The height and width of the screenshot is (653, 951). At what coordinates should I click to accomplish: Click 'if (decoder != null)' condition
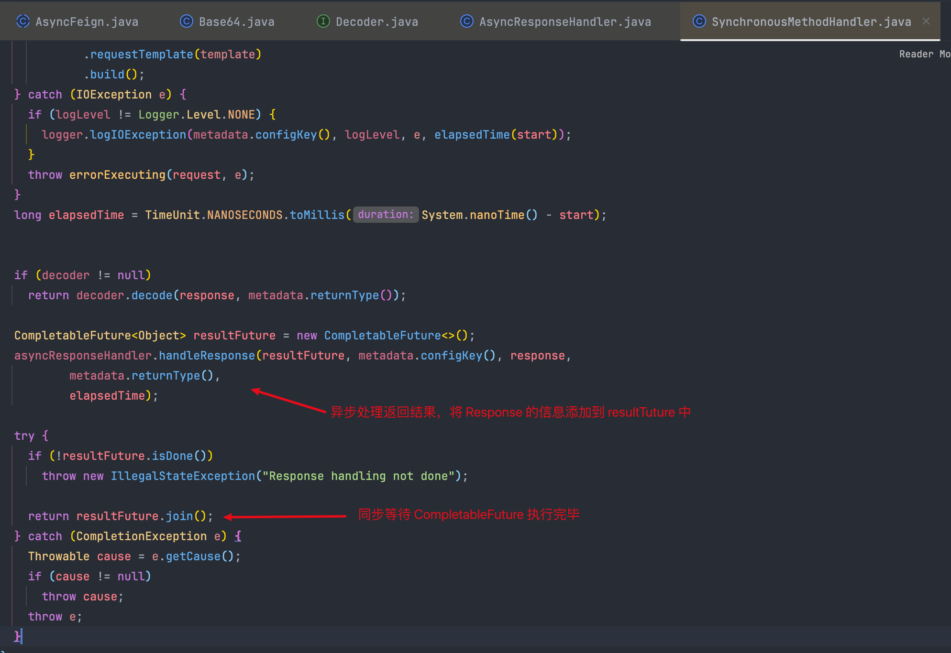click(83, 275)
